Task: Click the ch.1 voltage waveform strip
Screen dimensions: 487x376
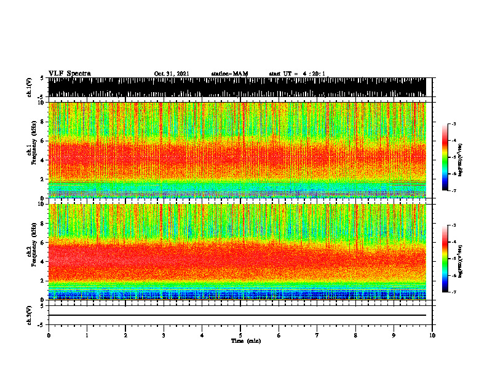Action: [x=237, y=87]
